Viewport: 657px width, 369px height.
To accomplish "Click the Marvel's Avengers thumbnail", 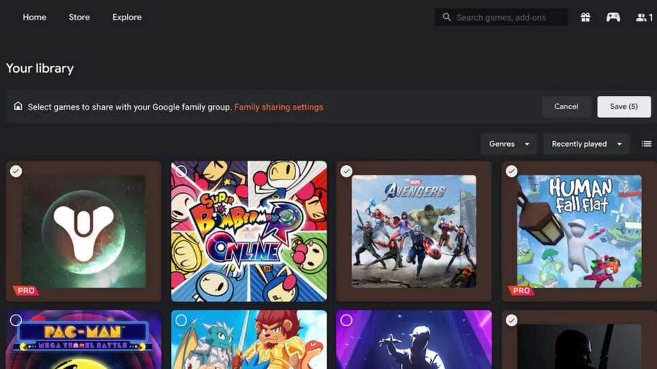I will [x=414, y=231].
